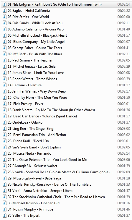Select the truncated Vivaldi Sonatori De La Gioiosa entry
Viewport: 132px width, 220px height.
coord(67,172)
